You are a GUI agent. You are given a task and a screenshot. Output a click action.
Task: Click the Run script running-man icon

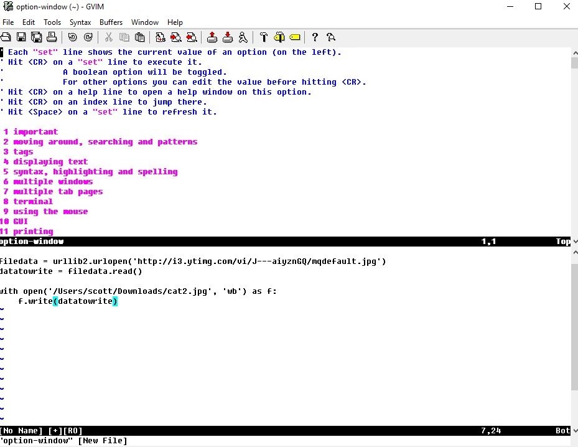(243, 37)
